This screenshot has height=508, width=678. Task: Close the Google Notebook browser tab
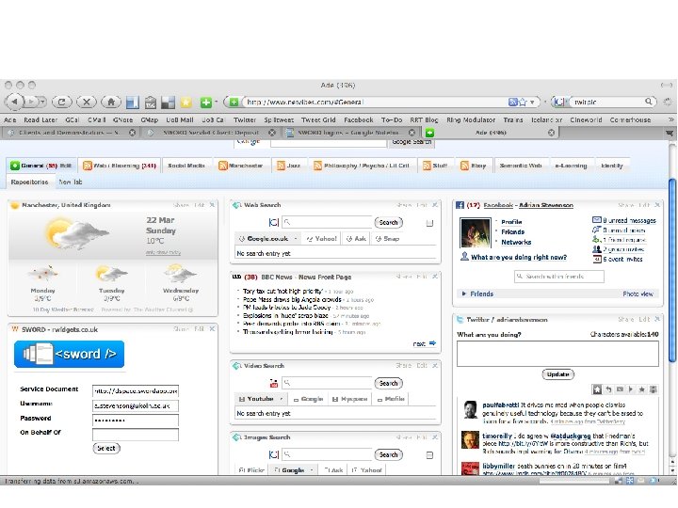(x=412, y=133)
